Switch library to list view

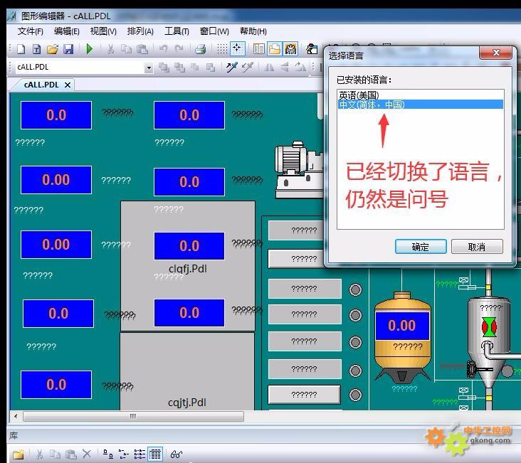click(140, 454)
